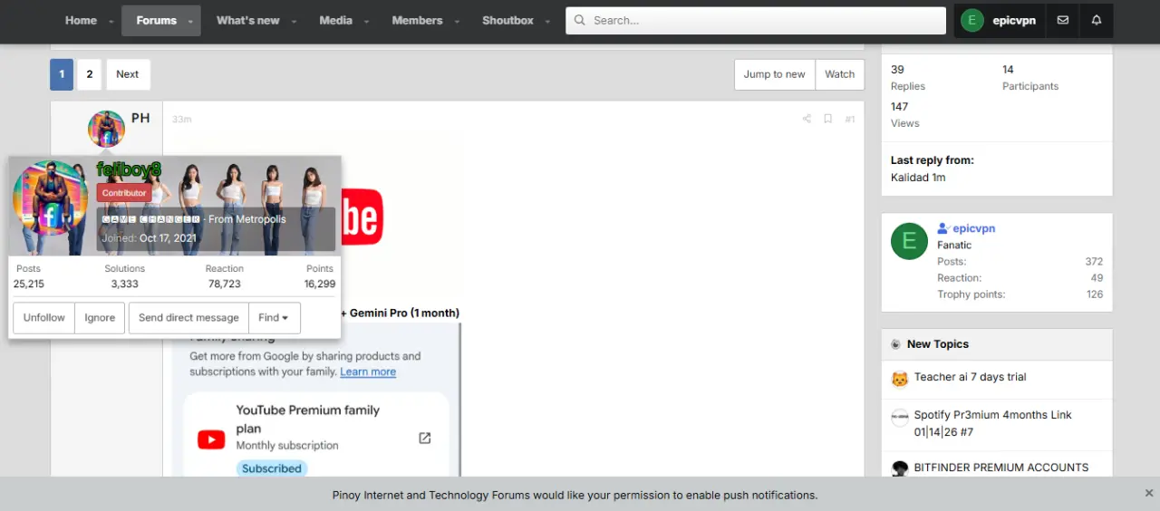Click the share icon on post #1
The image size is (1160, 511).
(807, 119)
